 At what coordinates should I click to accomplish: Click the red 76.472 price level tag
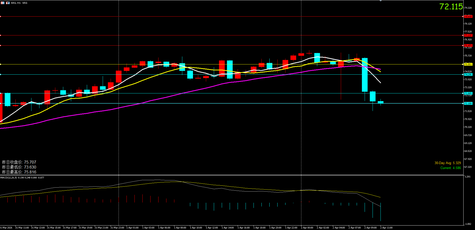coord(468,45)
